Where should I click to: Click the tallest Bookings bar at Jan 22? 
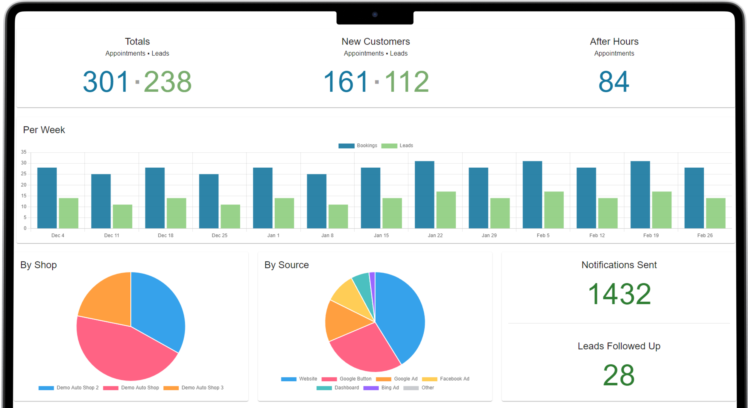click(x=425, y=195)
